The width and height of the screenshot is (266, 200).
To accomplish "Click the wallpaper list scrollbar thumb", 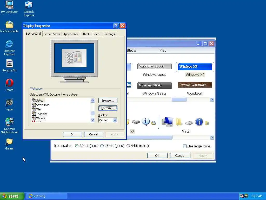I will 93,113.
